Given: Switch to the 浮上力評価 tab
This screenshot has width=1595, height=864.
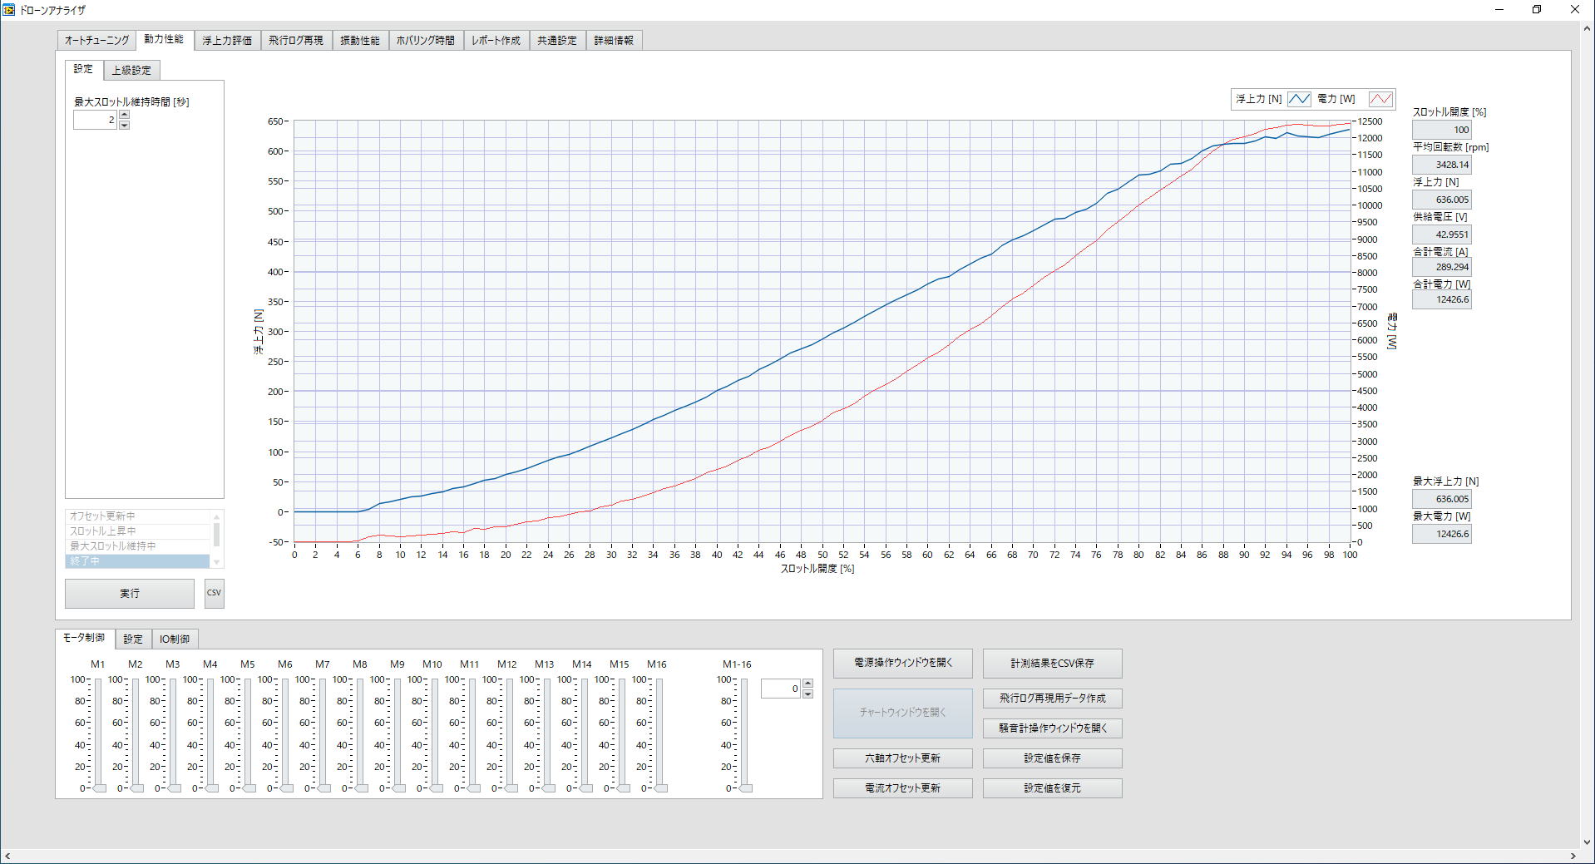Looking at the screenshot, I should point(227,40).
